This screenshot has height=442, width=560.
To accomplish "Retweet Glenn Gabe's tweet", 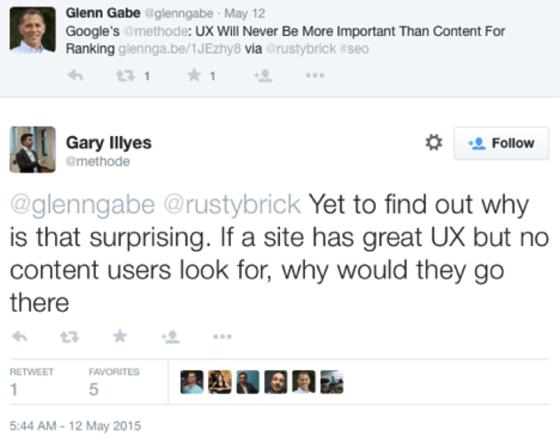I will (x=125, y=75).
